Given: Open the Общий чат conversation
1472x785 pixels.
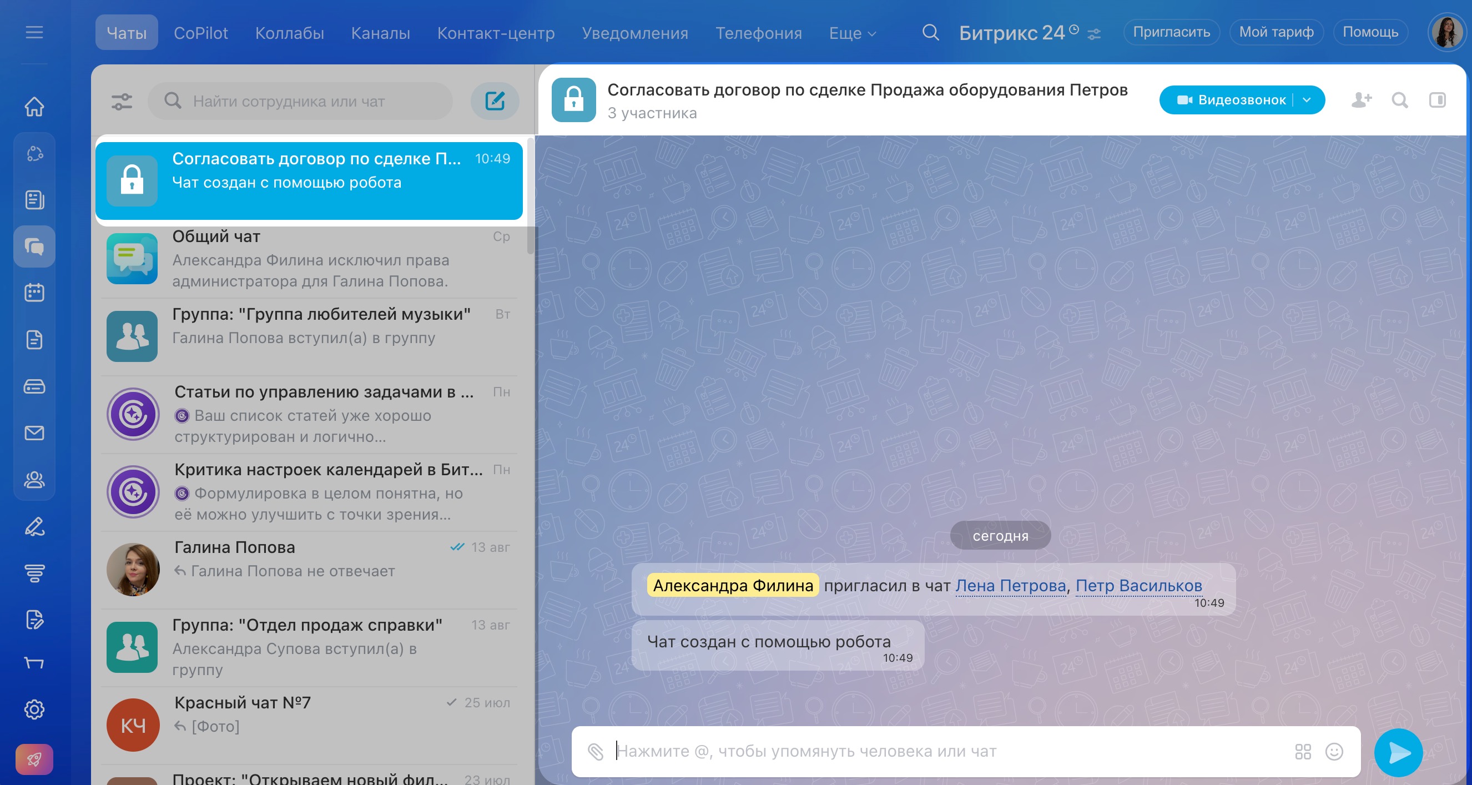Looking at the screenshot, I should pos(309,258).
